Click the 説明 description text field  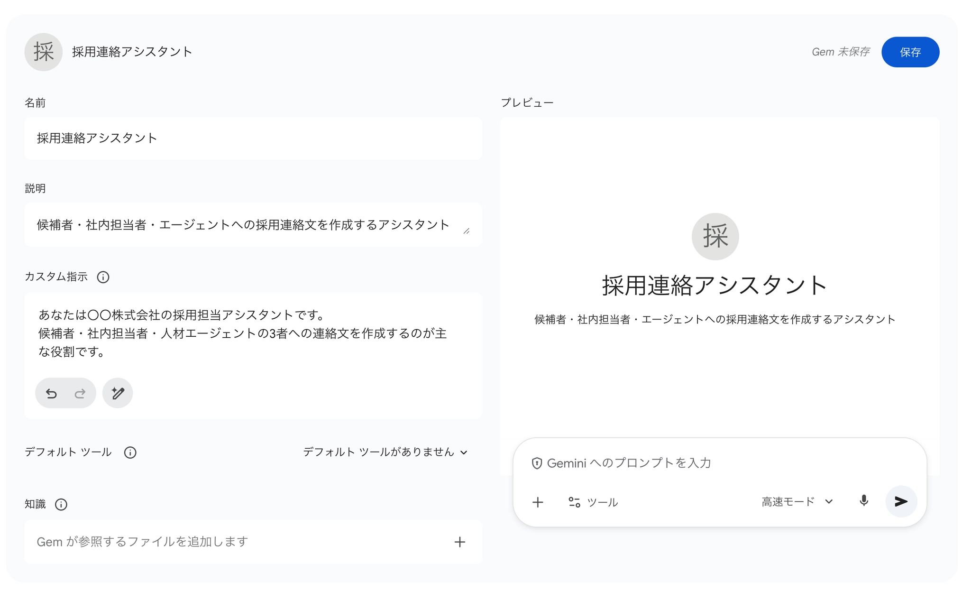243,225
